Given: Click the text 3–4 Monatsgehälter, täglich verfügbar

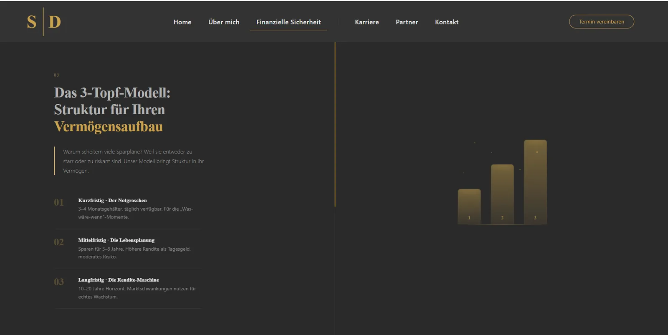Looking at the screenshot, I should [120, 209].
